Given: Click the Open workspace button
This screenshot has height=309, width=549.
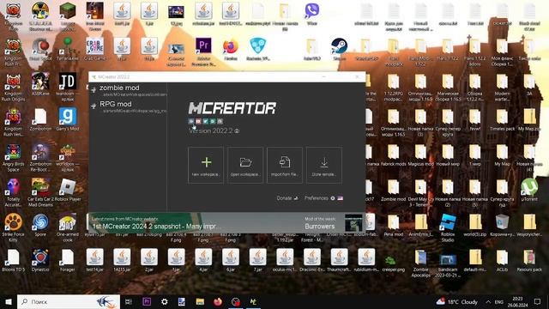Looking at the screenshot, I should tap(245, 166).
